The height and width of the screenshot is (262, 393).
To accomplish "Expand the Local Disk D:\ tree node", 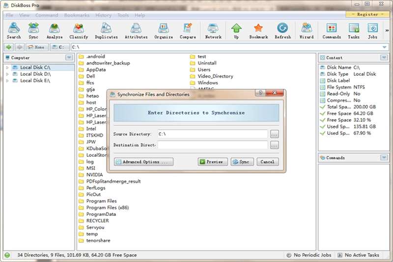I will pyautogui.click(x=7, y=74).
